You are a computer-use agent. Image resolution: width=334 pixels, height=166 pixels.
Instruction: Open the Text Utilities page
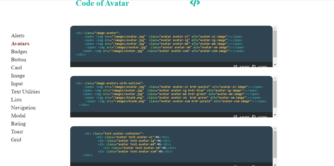25,92
